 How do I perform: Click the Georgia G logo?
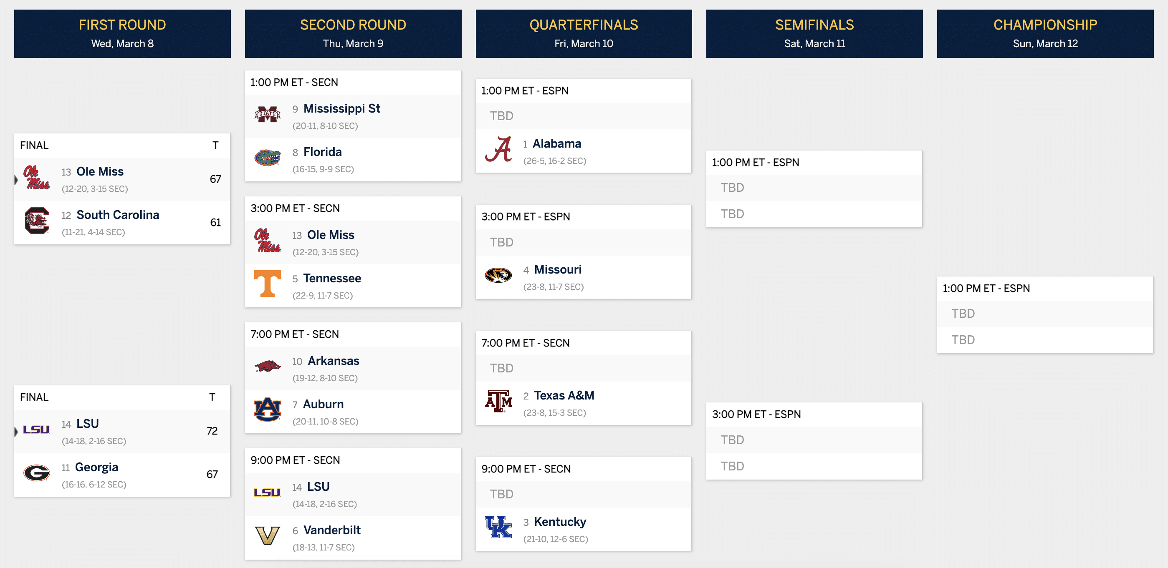tap(36, 473)
